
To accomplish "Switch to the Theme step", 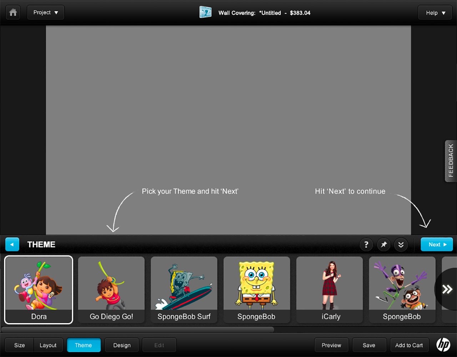I will pos(84,345).
